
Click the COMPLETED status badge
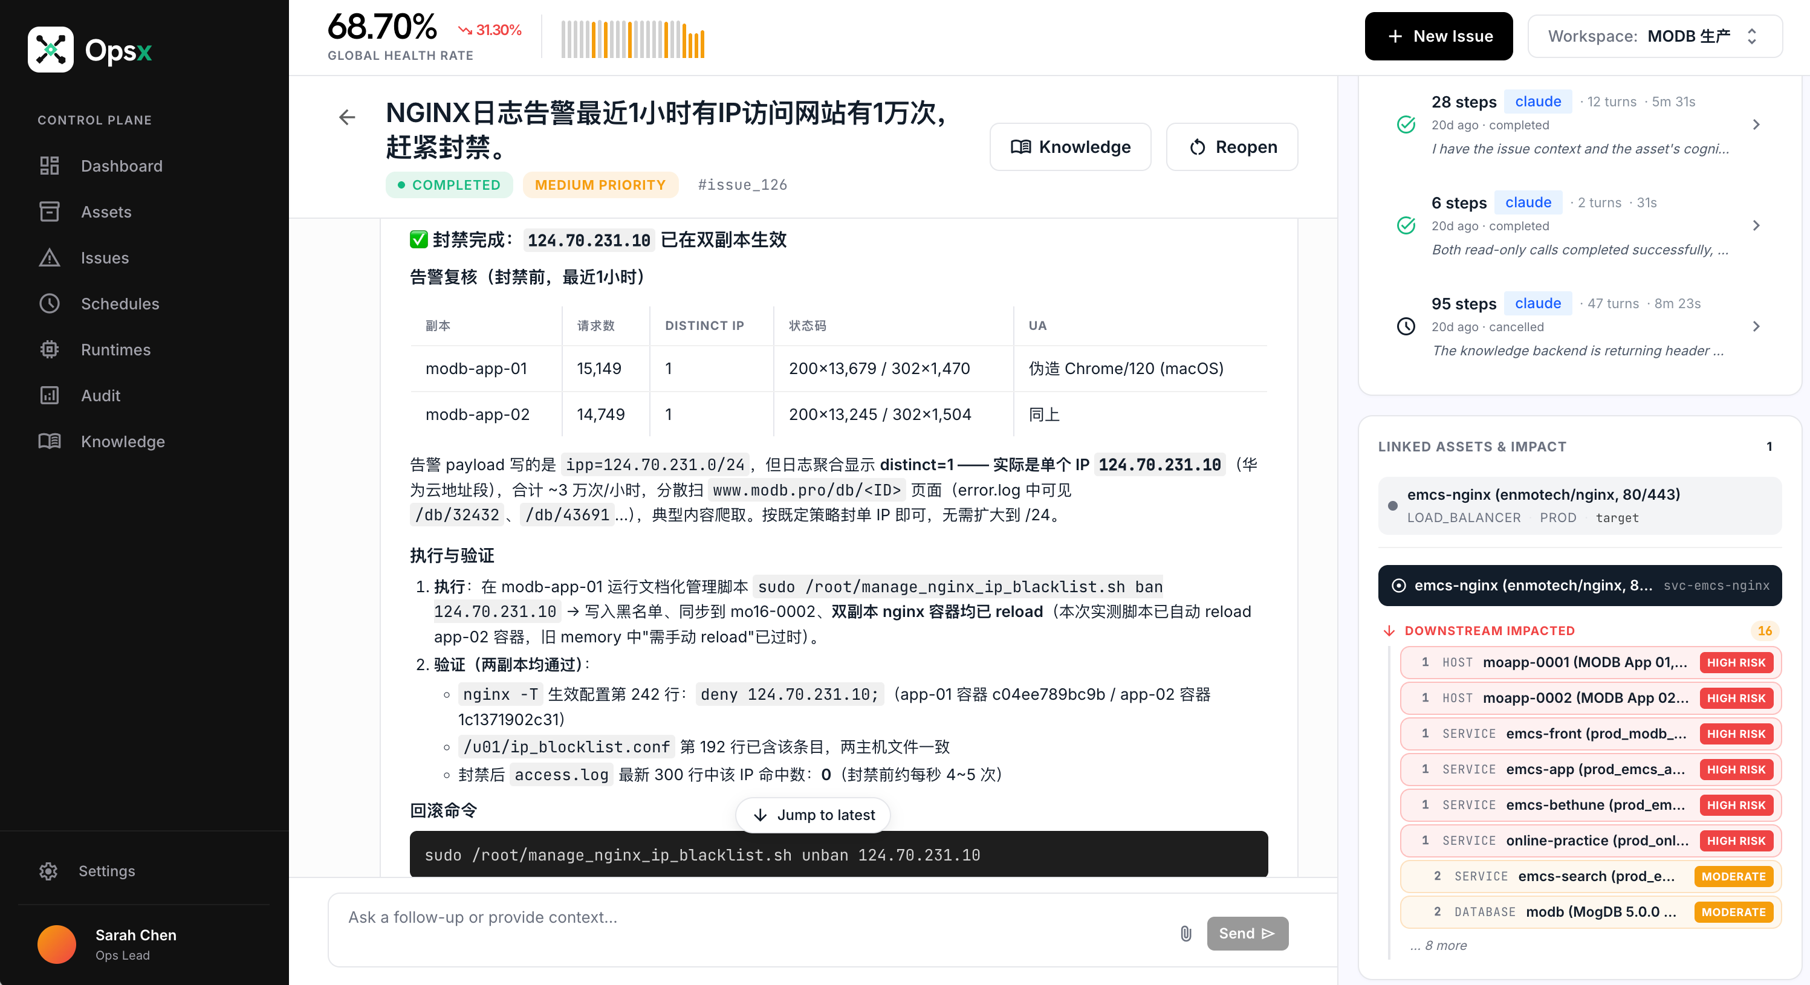point(449,185)
